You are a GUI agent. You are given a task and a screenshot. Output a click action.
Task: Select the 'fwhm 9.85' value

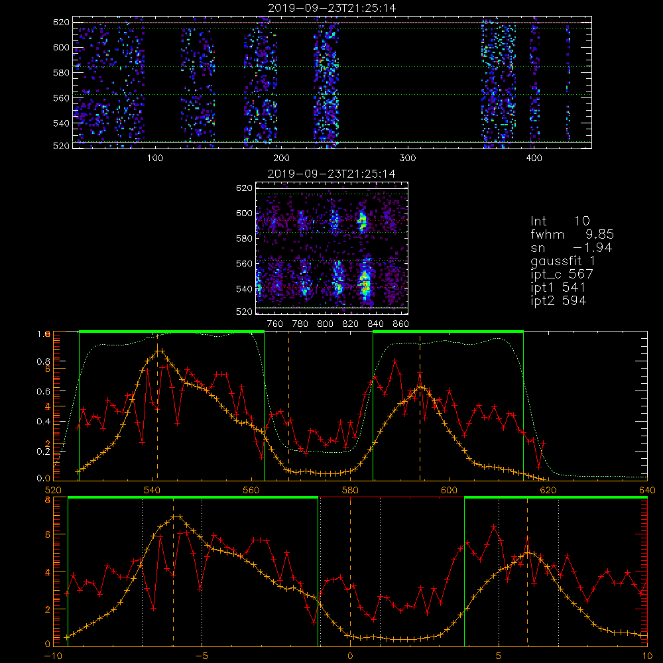tap(572, 234)
